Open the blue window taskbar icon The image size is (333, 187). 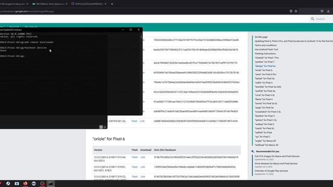pyautogui.click(x=17, y=183)
